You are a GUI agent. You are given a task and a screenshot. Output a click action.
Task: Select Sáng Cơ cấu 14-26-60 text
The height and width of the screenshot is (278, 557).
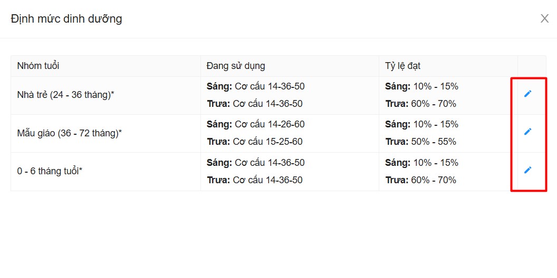tap(256, 124)
